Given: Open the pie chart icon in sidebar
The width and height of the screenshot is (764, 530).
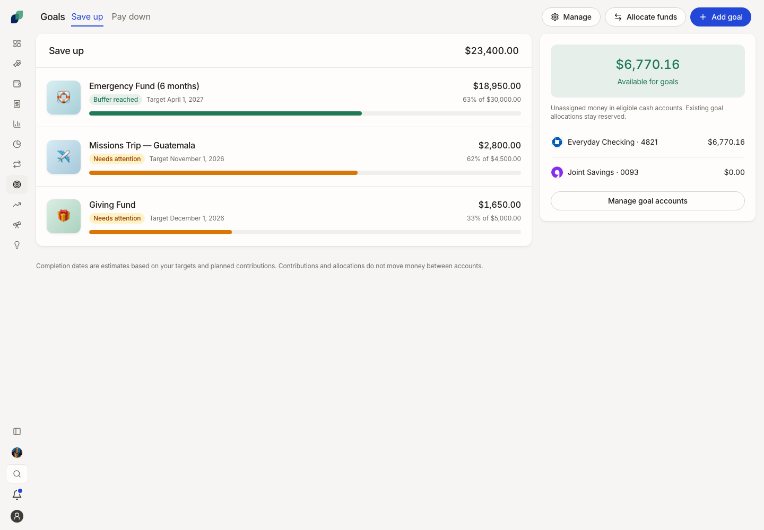Looking at the screenshot, I should point(17,144).
